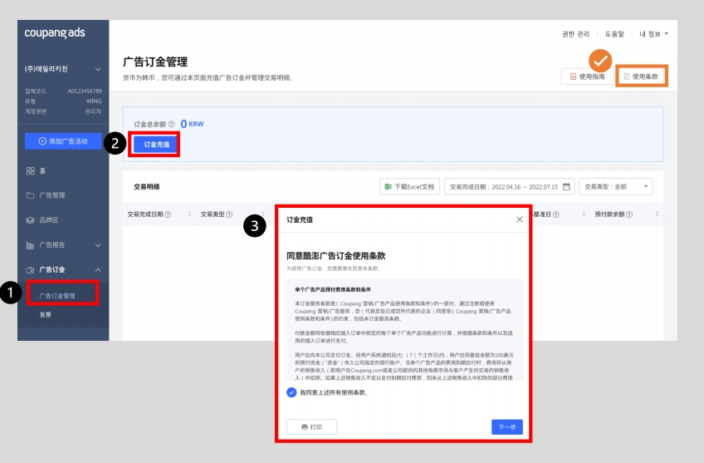Click help icon beside 预付款余额 column
Image resolution: width=704 pixels, height=463 pixels.
[x=629, y=214]
